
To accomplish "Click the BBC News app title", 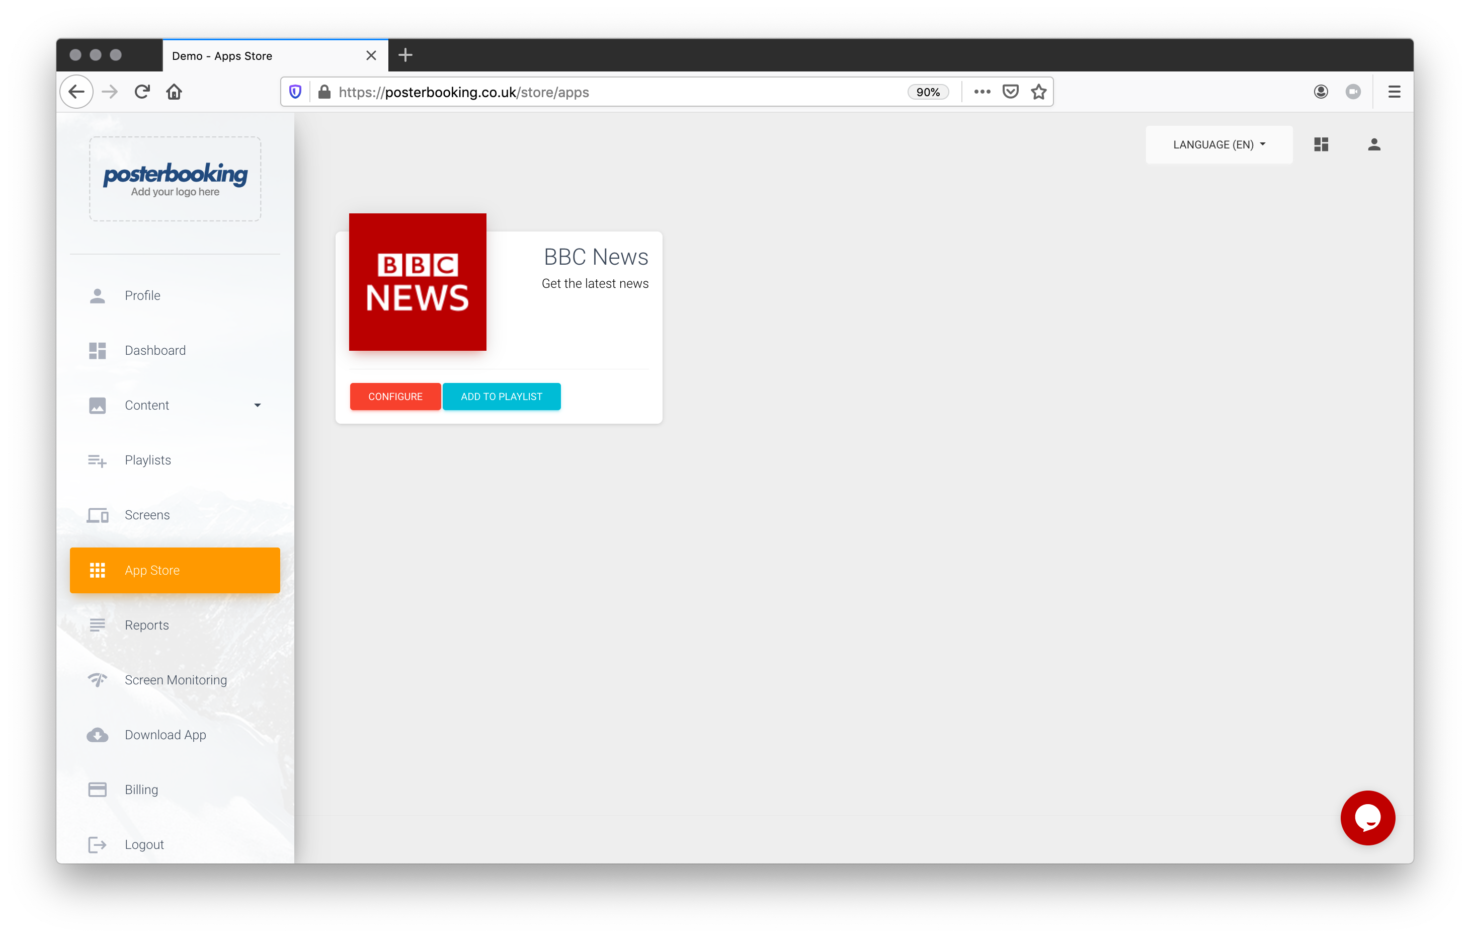I will 596,257.
